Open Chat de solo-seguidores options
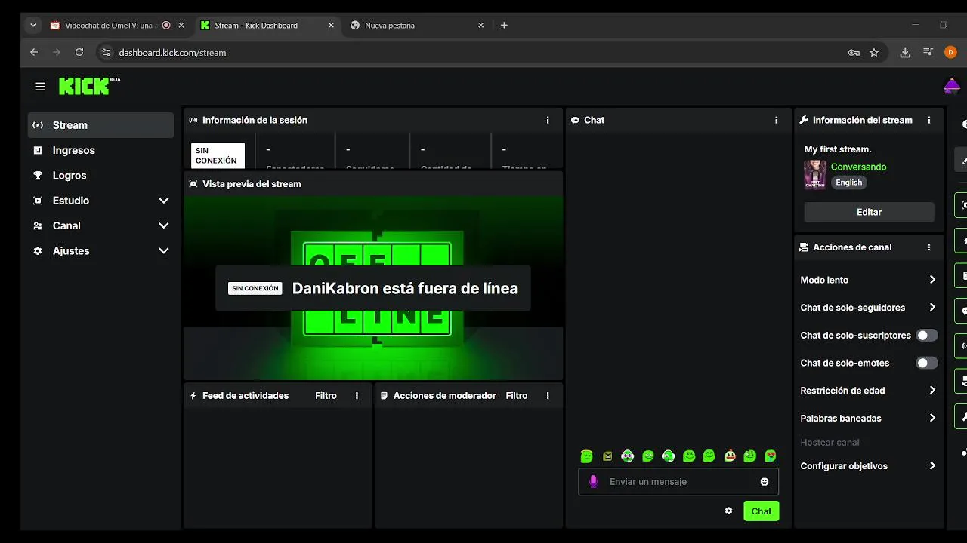Viewport: 967px width, 543px height. point(868,308)
